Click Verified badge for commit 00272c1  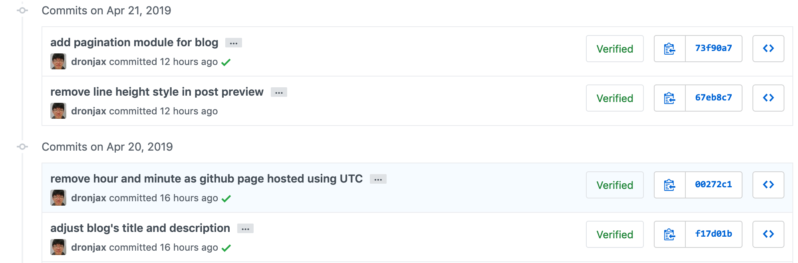click(x=615, y=185)
